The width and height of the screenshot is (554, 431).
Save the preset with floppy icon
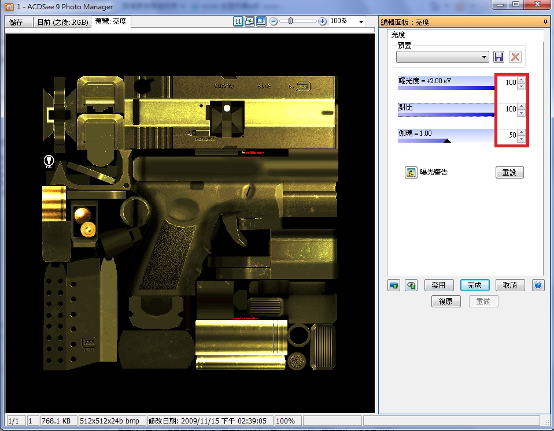pos(499,57)
